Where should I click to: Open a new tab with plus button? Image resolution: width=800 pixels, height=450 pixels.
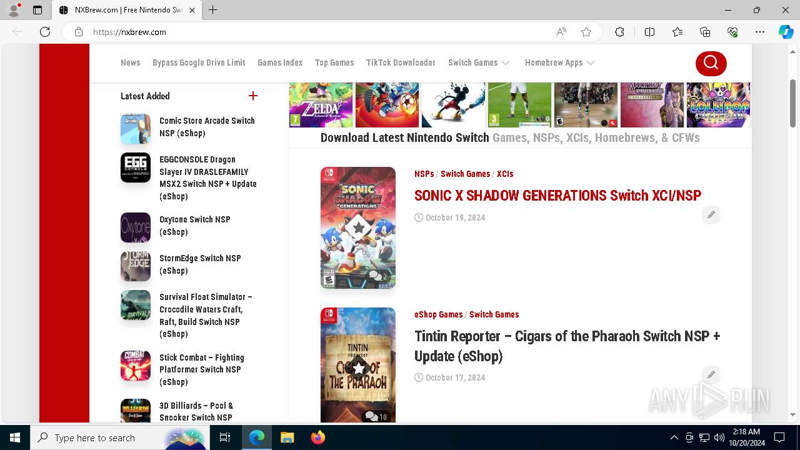[213, 10]
